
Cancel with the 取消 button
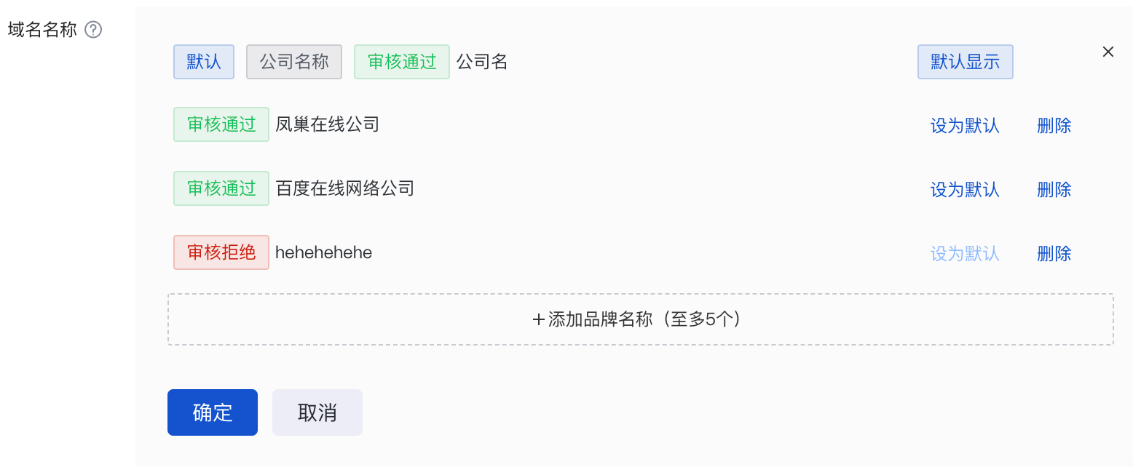pyautogui.click(x=317, y=412)
